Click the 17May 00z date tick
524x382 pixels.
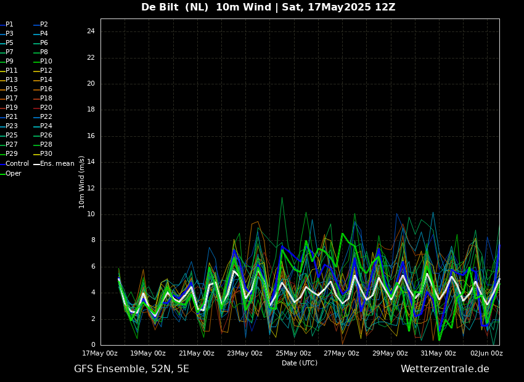[x=100, y=354]
